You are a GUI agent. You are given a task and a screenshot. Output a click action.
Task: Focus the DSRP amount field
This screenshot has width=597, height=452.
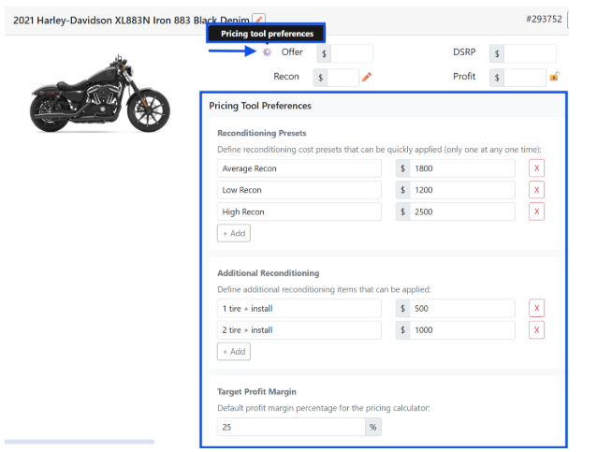[530, 54]
